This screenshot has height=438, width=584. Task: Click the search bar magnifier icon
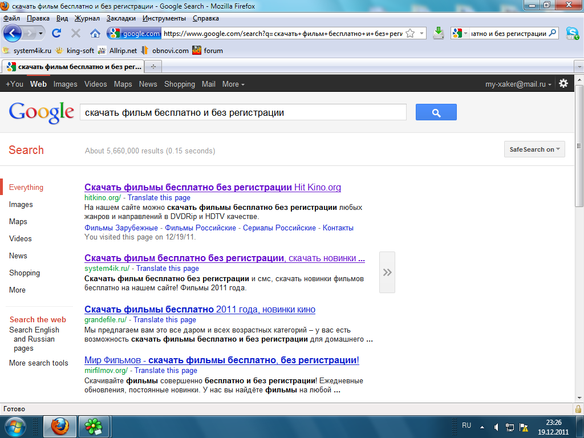point(553,33)
